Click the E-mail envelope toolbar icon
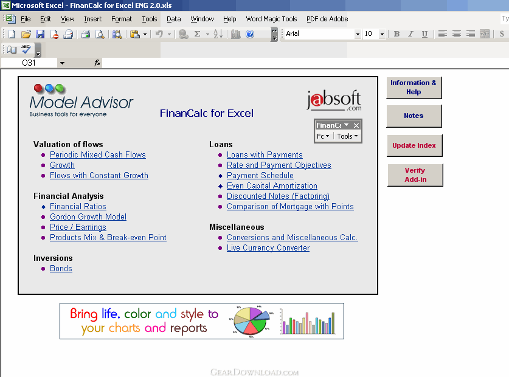The image size is (509, 377). pos(68,34)
